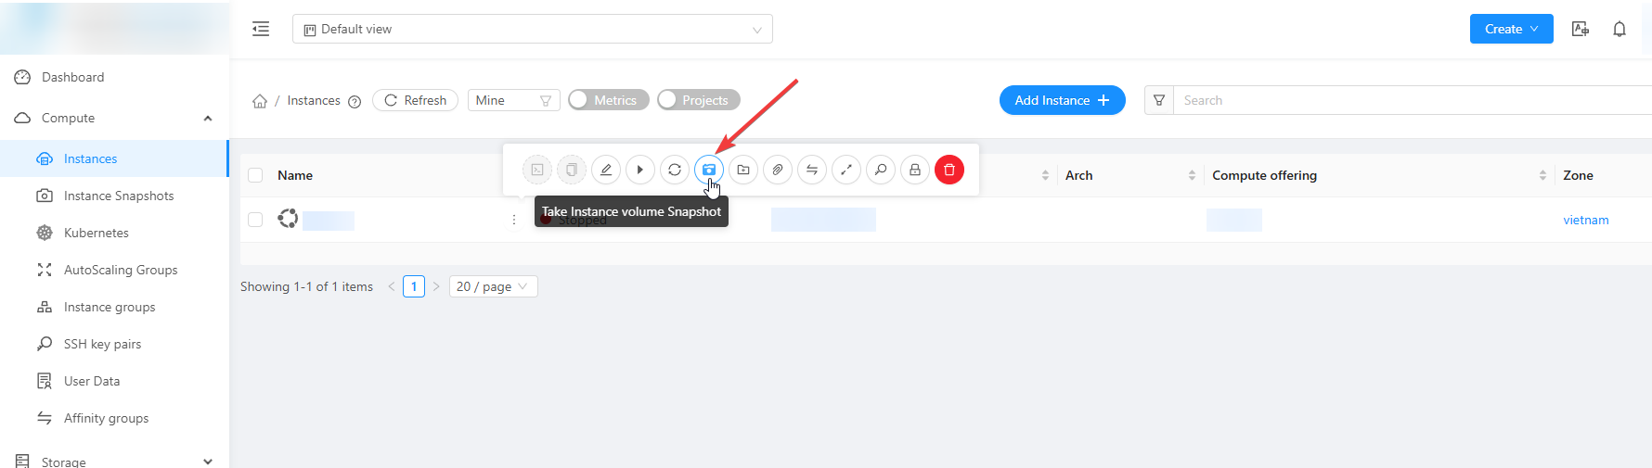Click the reinstall instance circular arrows icon
This screenshot has height=468, width=1652.
[675, 170]
